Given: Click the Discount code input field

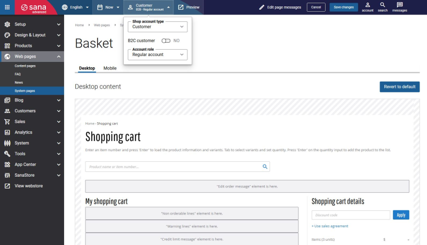Looking at the screenshot, I should click(x=351, y=215).
